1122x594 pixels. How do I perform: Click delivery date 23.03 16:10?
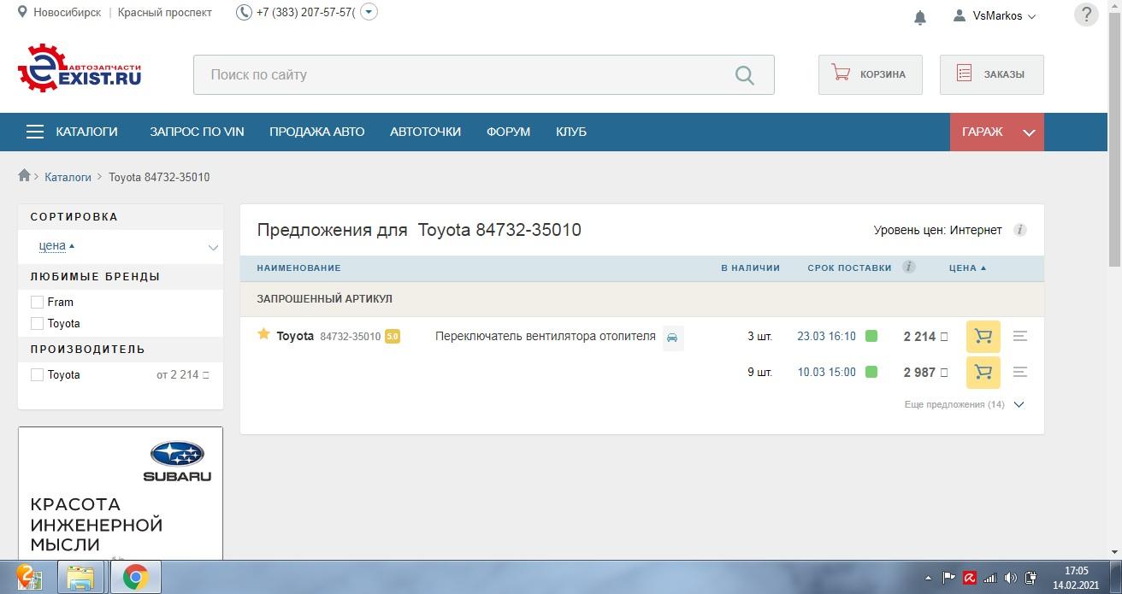pyautogui.click(x=826, y=336)
